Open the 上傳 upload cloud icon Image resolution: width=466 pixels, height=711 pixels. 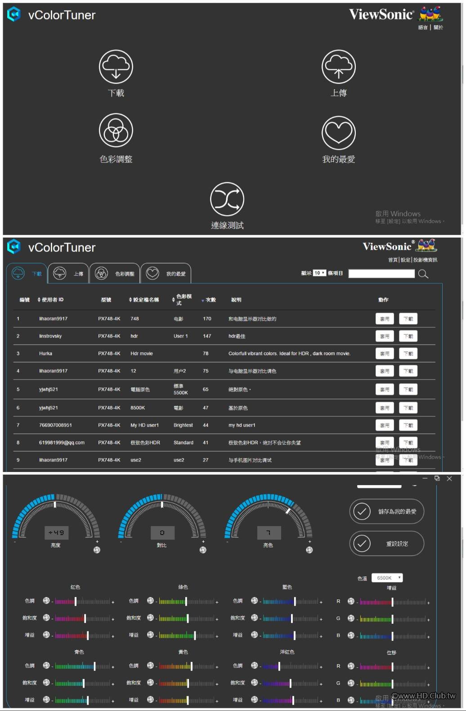339,67
